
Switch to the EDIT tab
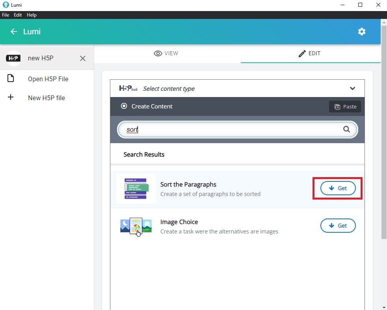click(310, 53)
